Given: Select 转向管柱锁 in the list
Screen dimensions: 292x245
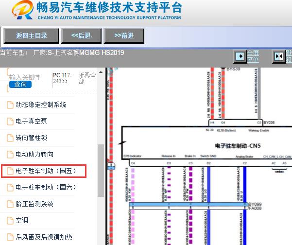Looking at the screenshot, I should [31, 138].
